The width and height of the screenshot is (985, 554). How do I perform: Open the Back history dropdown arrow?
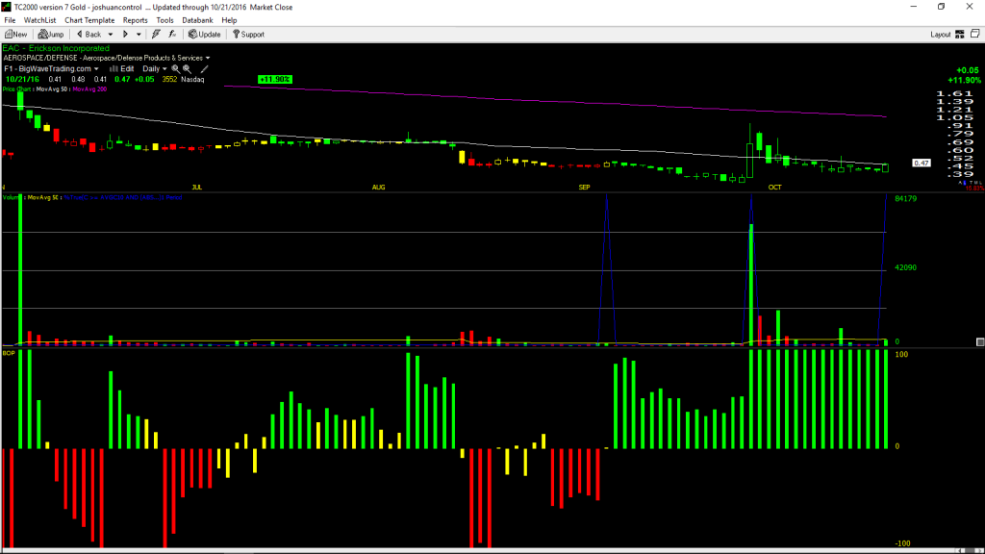pos(111,35)
